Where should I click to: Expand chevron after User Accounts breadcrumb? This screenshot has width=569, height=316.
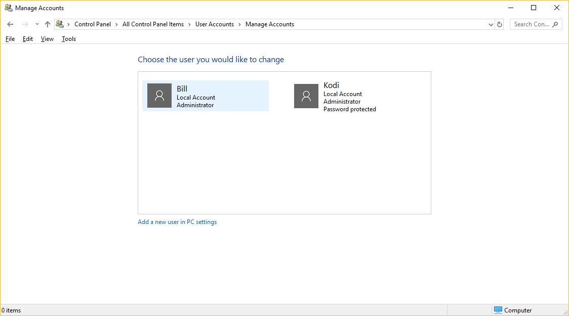pos(239,24)
